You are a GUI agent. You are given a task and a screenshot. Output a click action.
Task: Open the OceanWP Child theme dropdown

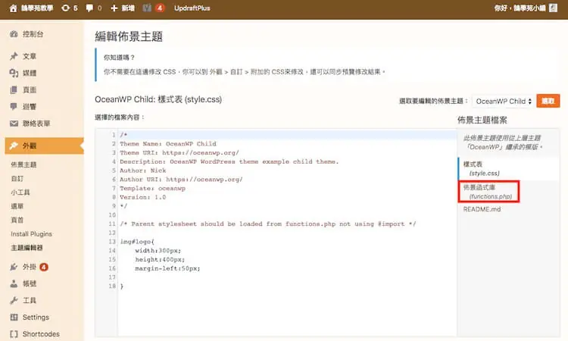[504, 101]
